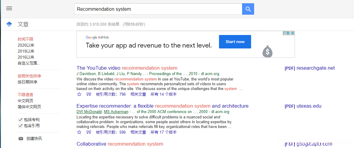This screenshot has width=354, height=148.
Task: Open 自定义范围 custom date range
Action: [29, 63]
